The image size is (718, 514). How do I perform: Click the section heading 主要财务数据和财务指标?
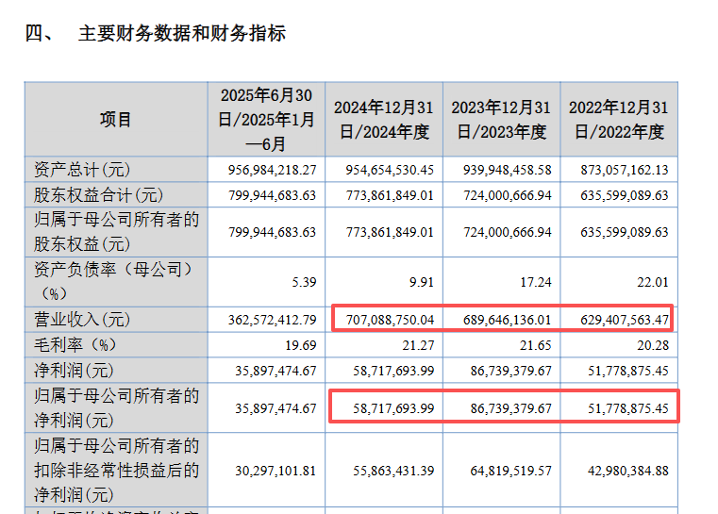[x=181, y=34]
